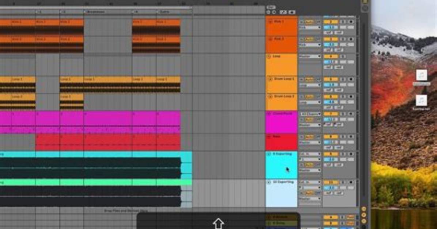
Task: Mute Drum Loop 2 via track activator
Action: click(331, 97)
